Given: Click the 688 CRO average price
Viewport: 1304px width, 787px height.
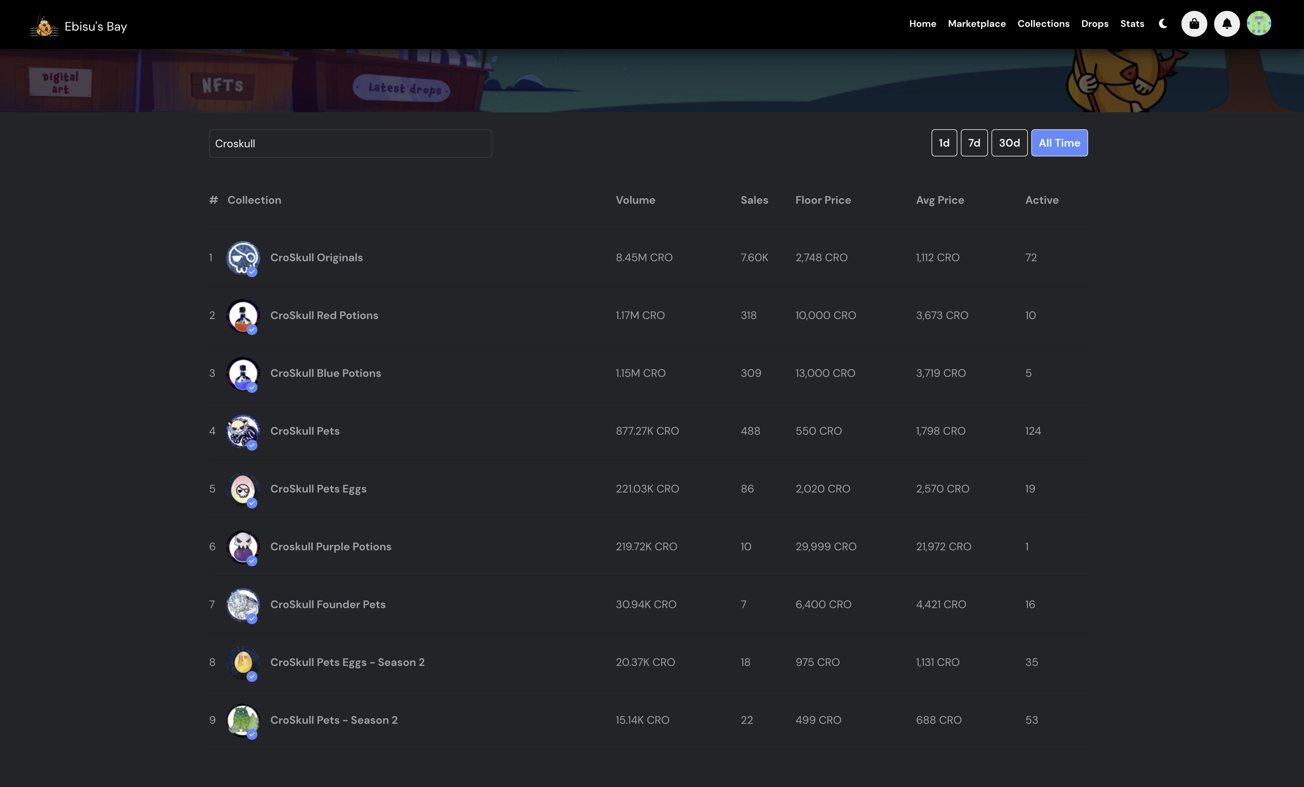Looking at the screenshot, I should (939, 720).
